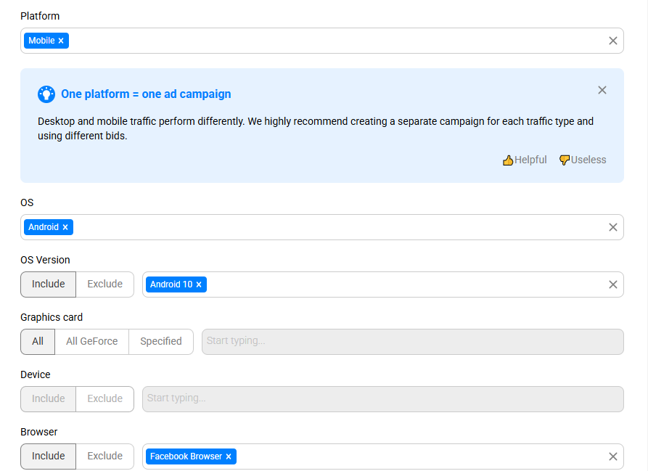Clear all Browser field selections

click(x=612, y=456)
